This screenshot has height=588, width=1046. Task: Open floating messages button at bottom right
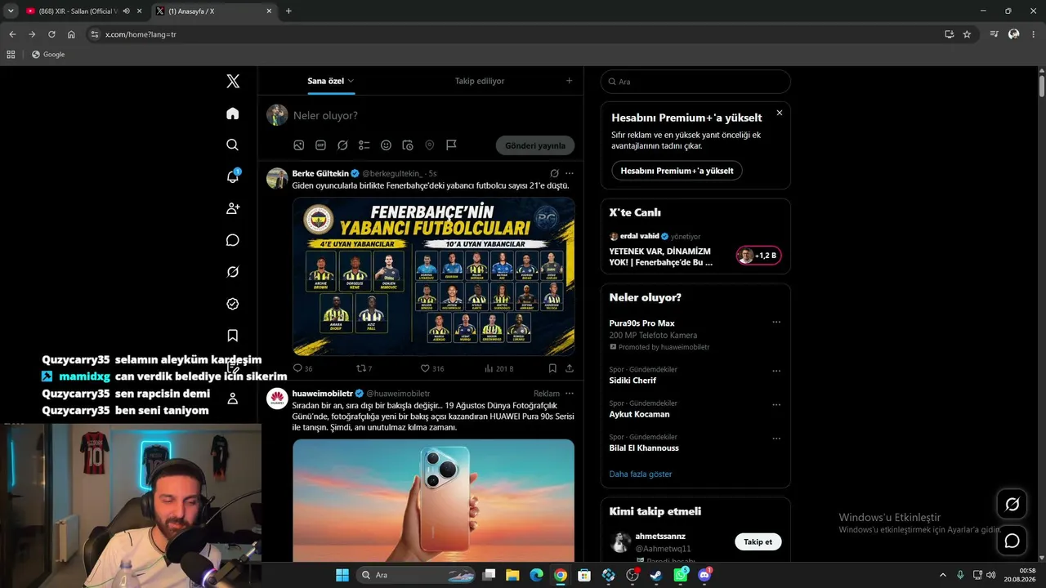click(x=1012, y=541)
